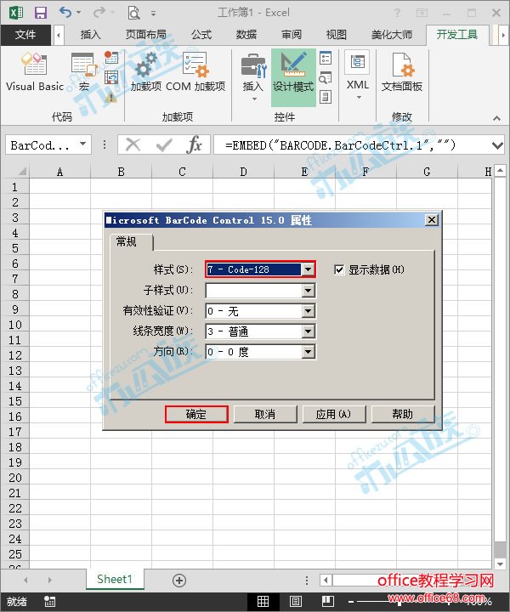Switch to the 页面布局 tab

(146, 35)
